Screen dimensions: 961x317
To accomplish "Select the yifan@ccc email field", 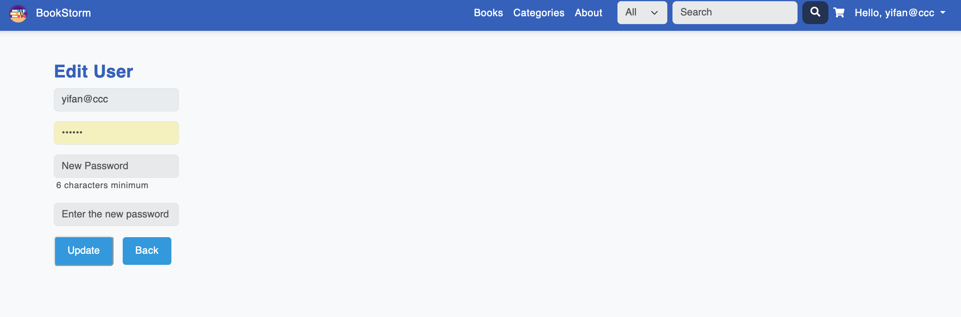I will point(116,100).
